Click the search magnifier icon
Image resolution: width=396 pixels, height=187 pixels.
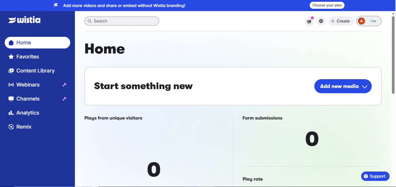(90, 21)
